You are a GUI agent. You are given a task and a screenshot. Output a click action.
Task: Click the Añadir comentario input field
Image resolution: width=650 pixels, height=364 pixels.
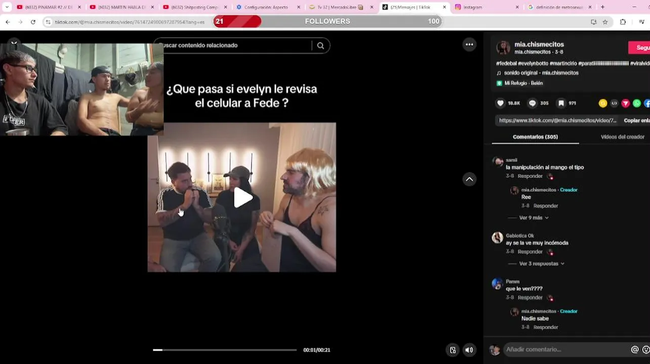[x=566, y=349]
